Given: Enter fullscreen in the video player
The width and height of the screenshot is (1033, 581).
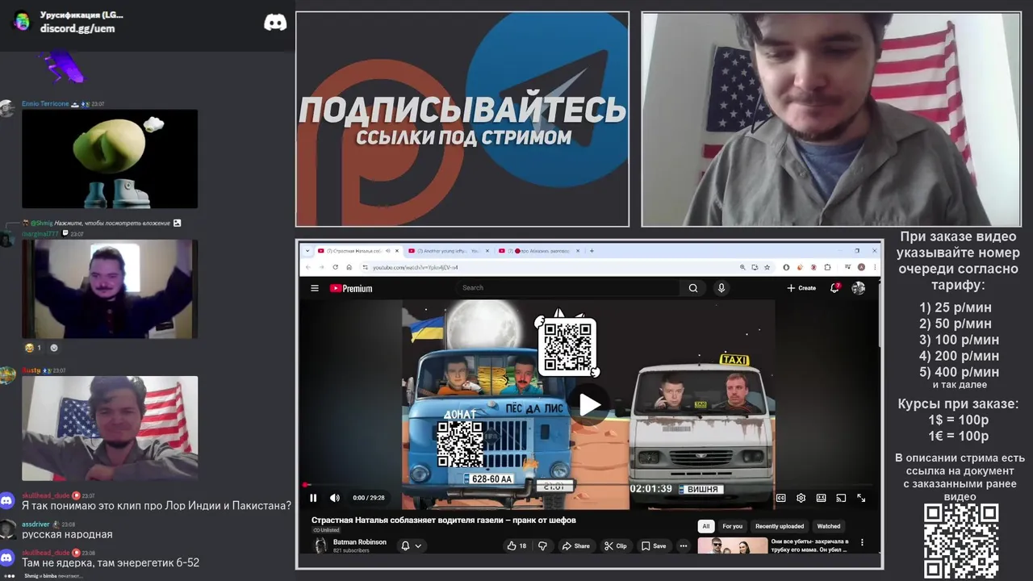Looking at the screenshot, I should pyautogui.click(x=861, y=498).
